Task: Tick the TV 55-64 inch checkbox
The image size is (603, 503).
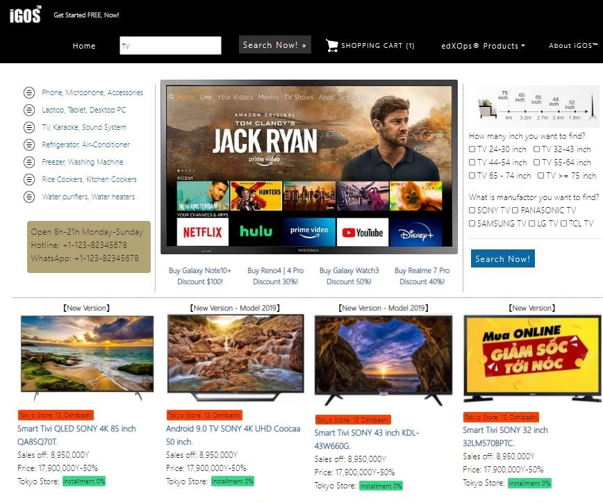Action: click(536, 163)
